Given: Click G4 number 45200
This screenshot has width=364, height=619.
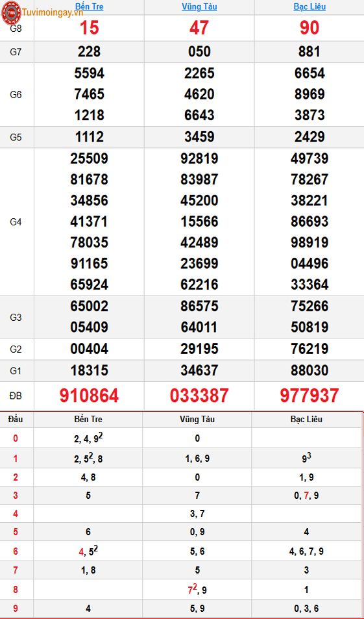Looking at the screenshot, I should 199,200.
